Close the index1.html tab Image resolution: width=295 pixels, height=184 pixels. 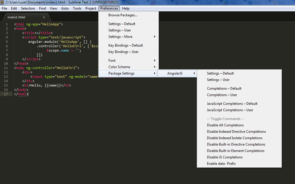44,17
